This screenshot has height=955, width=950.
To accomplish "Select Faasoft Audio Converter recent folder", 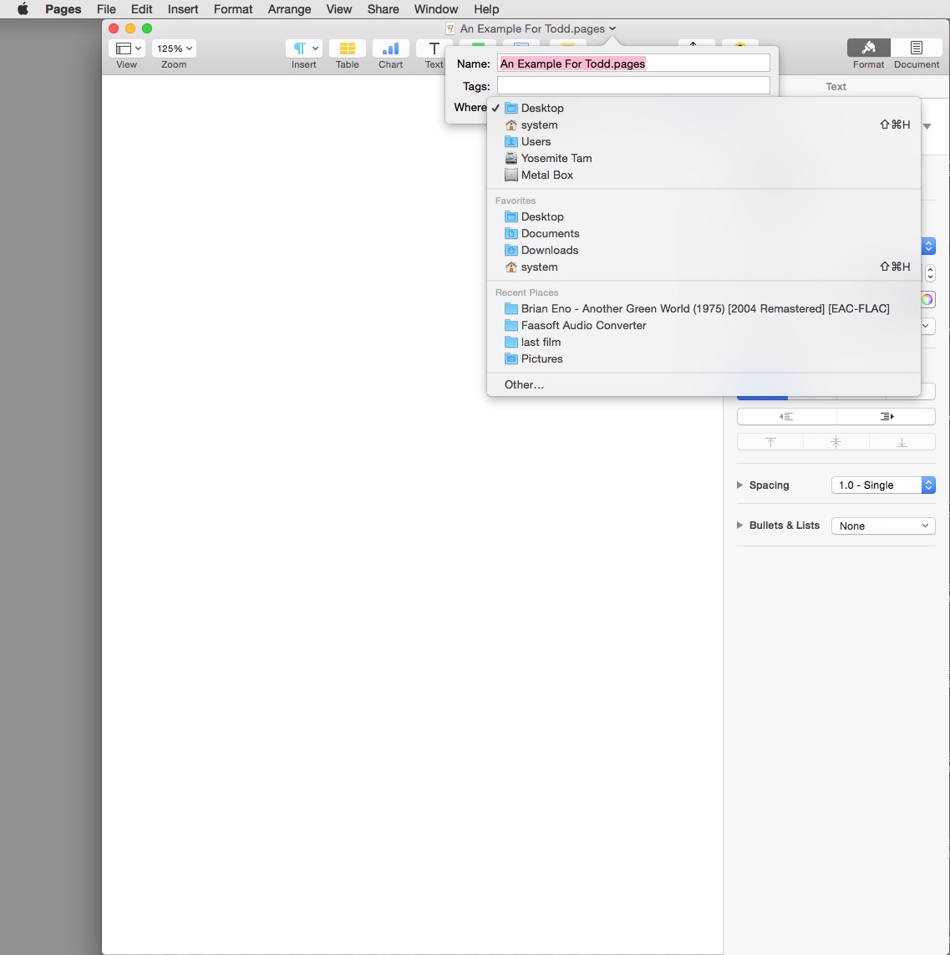I will [x=704, y=325].
